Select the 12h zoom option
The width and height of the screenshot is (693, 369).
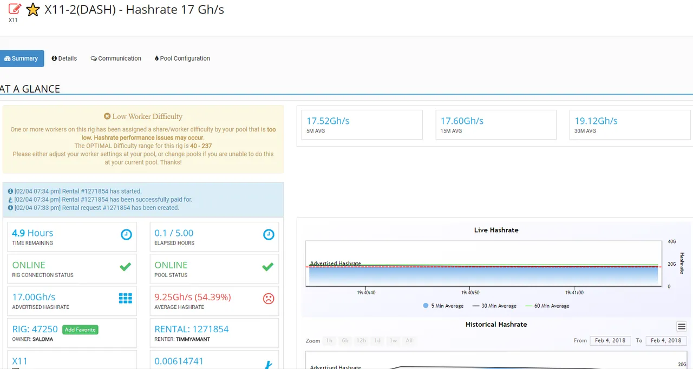[361, 340]
